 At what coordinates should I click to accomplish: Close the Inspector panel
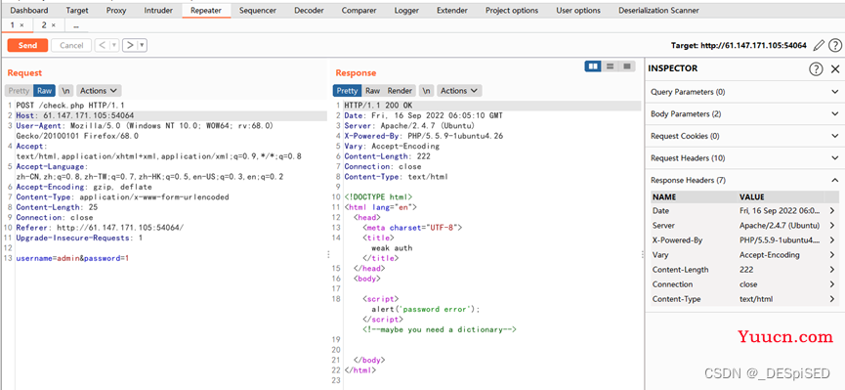[835, 68]
